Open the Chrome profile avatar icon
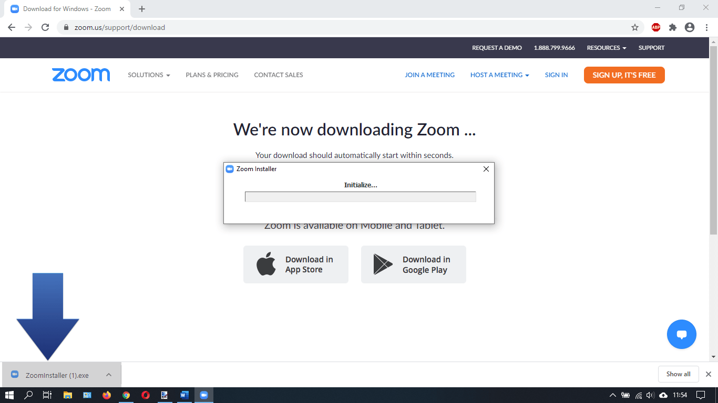Image resolution: width=718 pixels, height=403 pixels. 689,27
